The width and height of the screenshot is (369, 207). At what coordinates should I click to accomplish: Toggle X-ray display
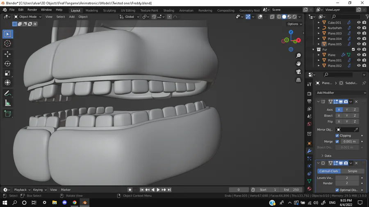click(272, 17)
